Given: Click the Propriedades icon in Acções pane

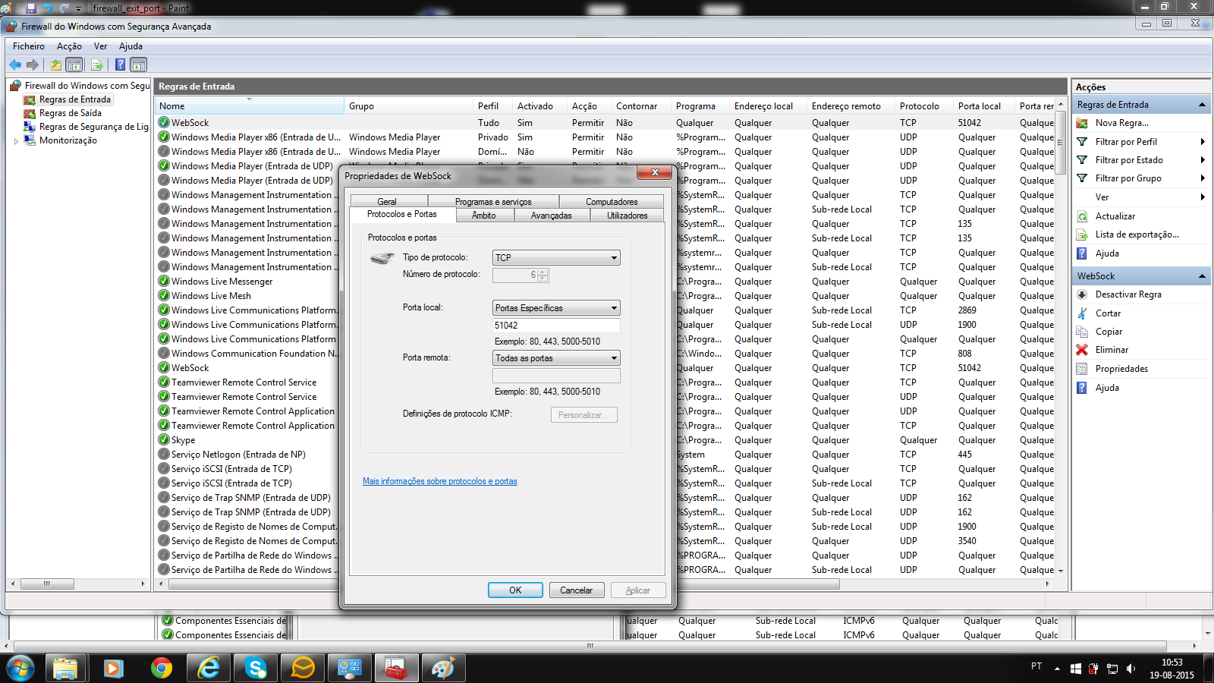Looking at the screenshot, I should pyautogui.click(x=1083, y=369).
